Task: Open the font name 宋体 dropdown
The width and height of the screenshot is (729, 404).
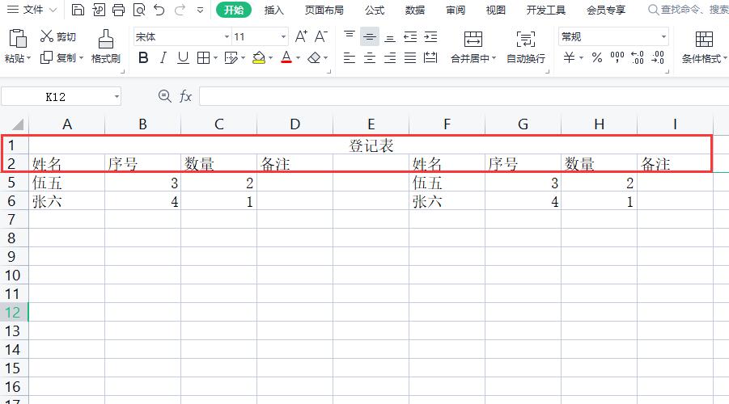Action: tap(227, 36)
